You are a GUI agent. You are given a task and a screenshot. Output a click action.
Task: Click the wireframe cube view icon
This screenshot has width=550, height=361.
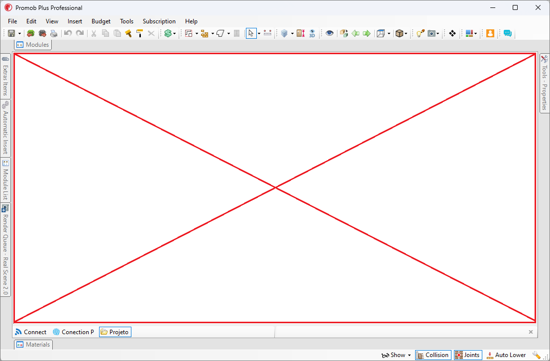pos(381,33)
